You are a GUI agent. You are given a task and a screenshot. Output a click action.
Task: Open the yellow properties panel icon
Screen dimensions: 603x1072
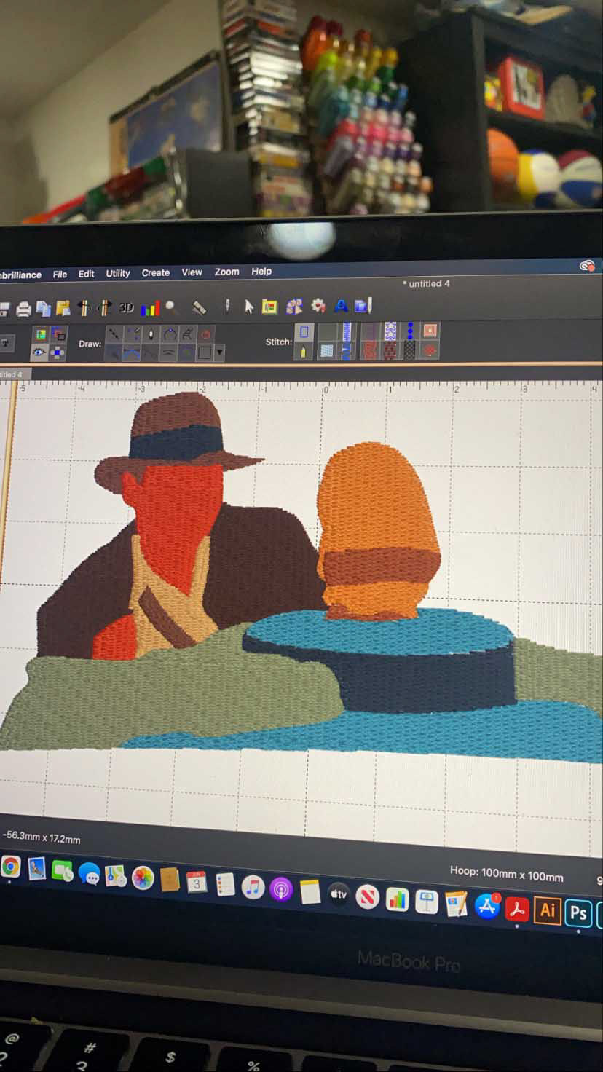(x=269, y=307)
